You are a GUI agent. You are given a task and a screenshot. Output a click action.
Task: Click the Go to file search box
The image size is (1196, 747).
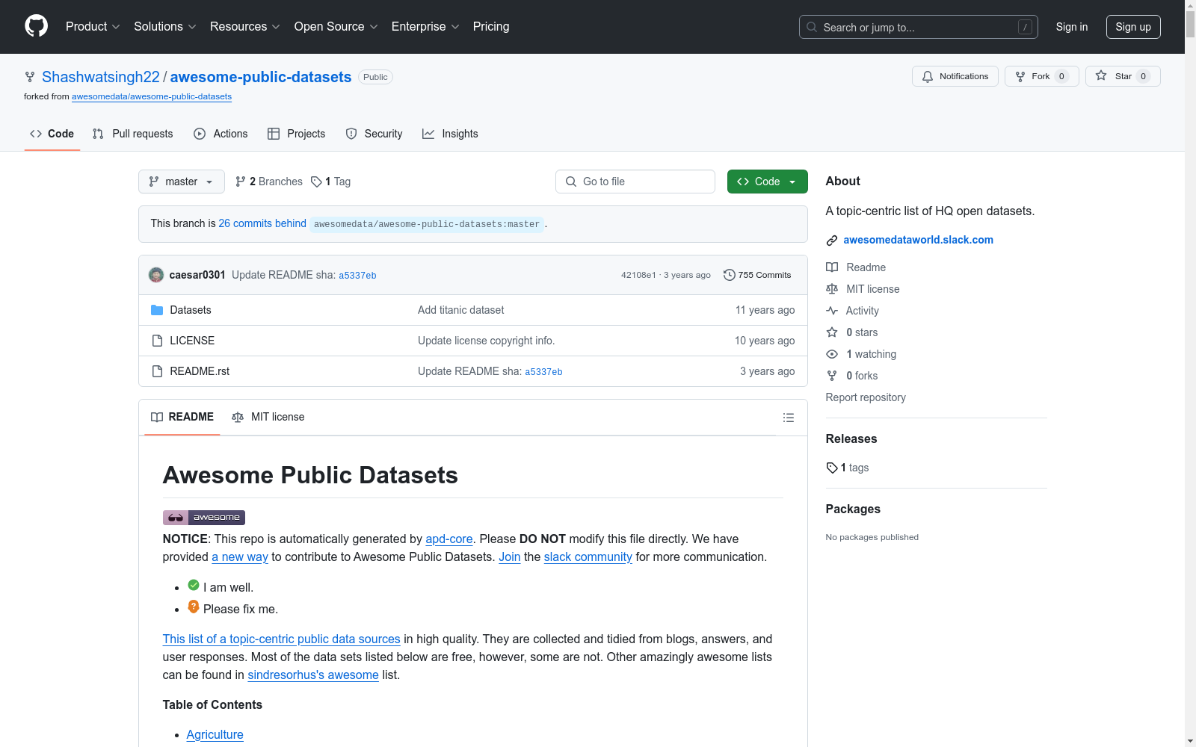635,182
